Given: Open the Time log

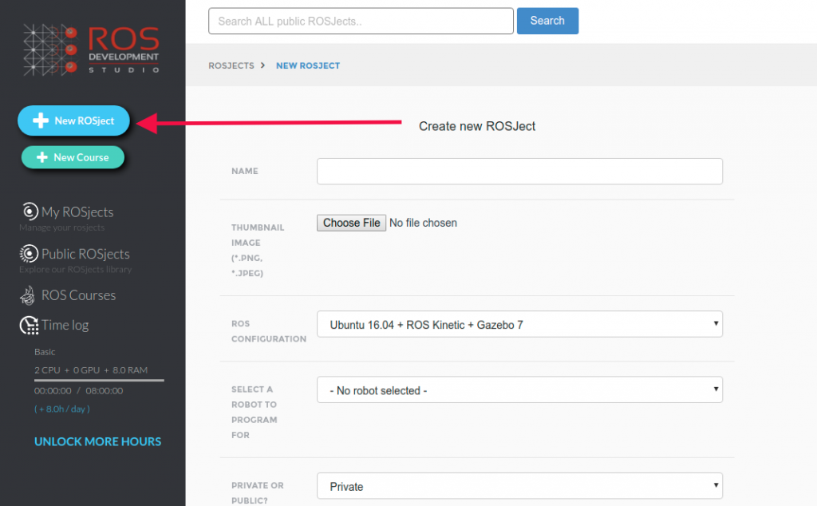Looking at the screenshot, I should point(65,325).
